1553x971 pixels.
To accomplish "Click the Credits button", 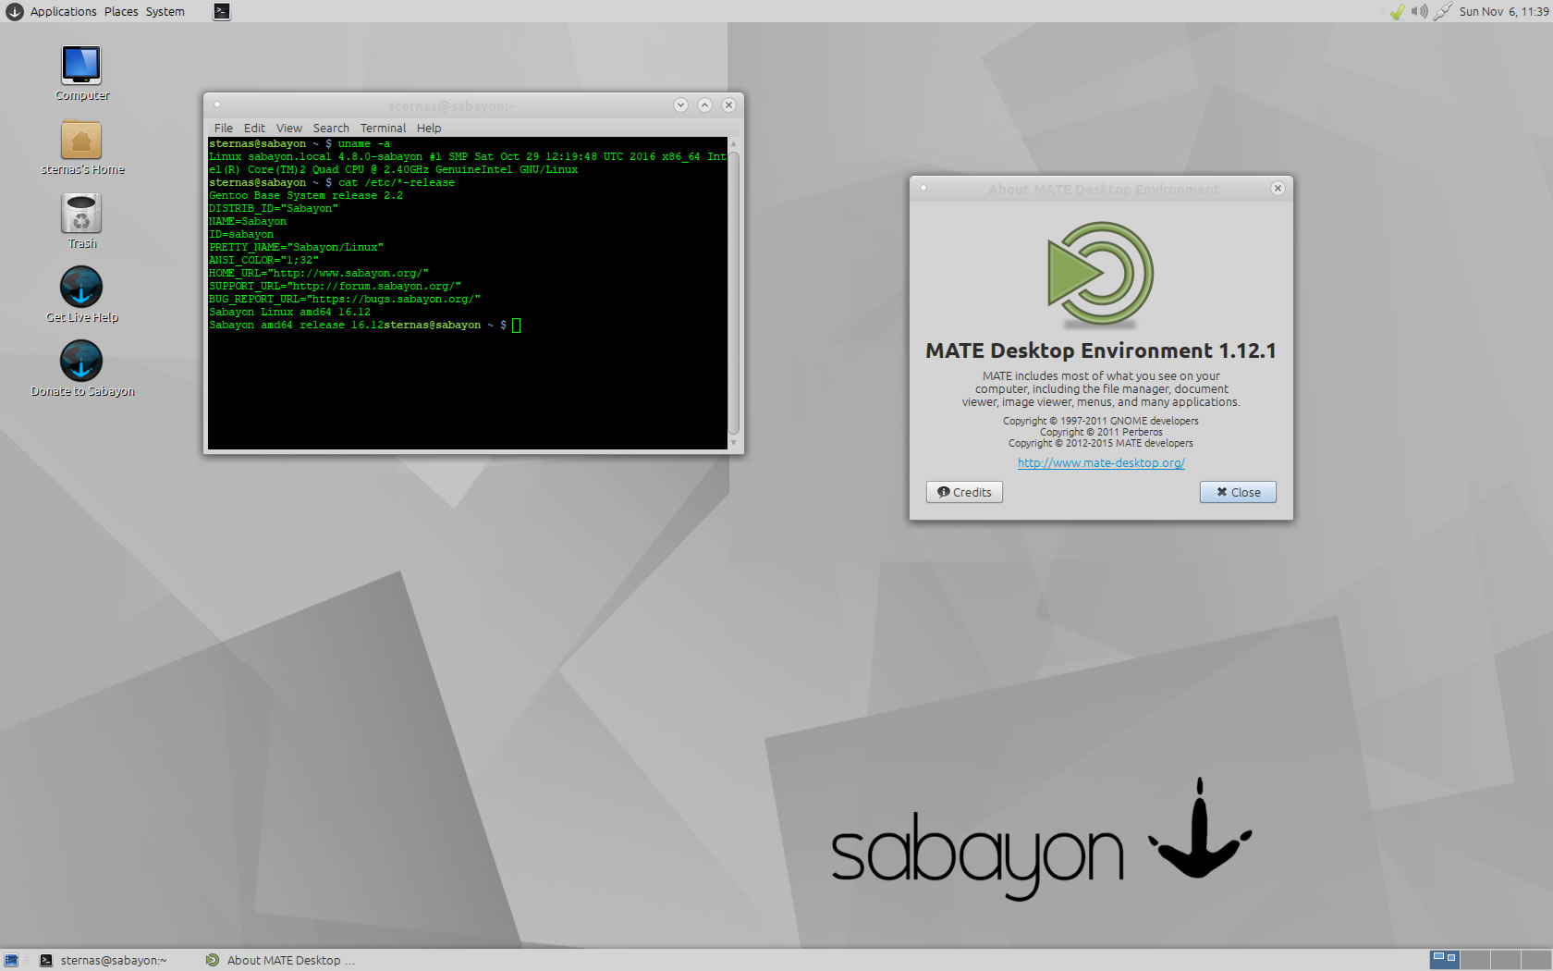I will click(x=964, y=492).
